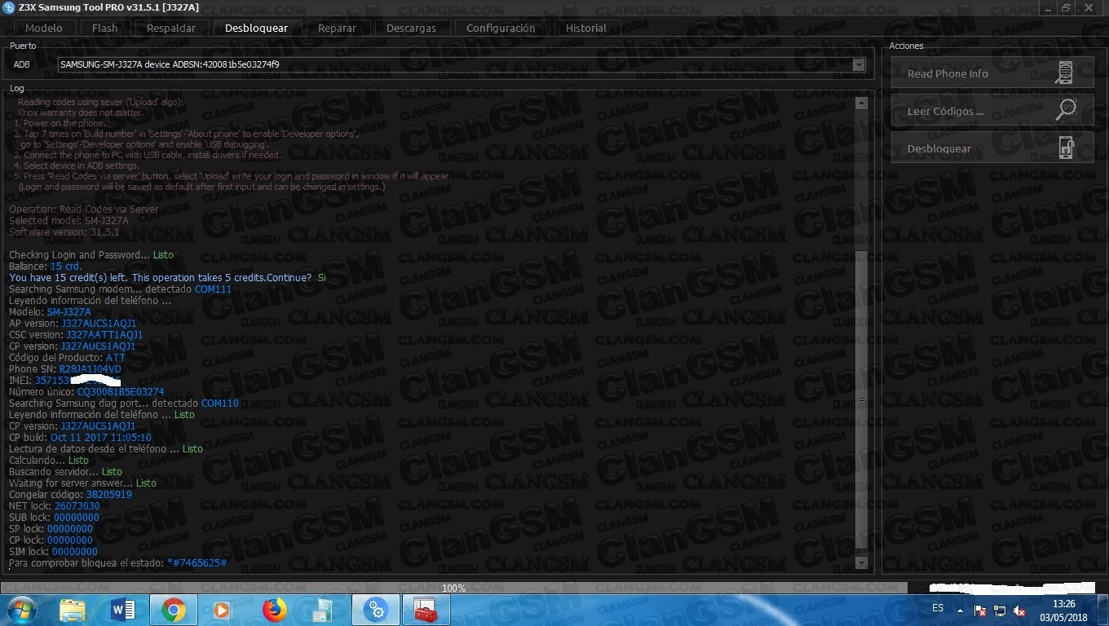This screenshot has width=1109, height=626.
Task: Click Modelo value SM-J327A in log
Action: (x=69, y=312)
